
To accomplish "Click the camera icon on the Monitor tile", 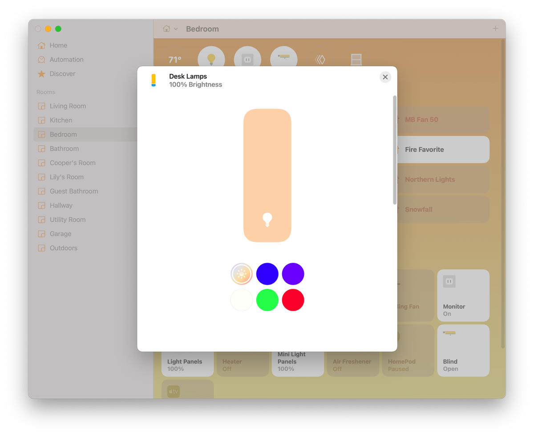I will 449,281.
